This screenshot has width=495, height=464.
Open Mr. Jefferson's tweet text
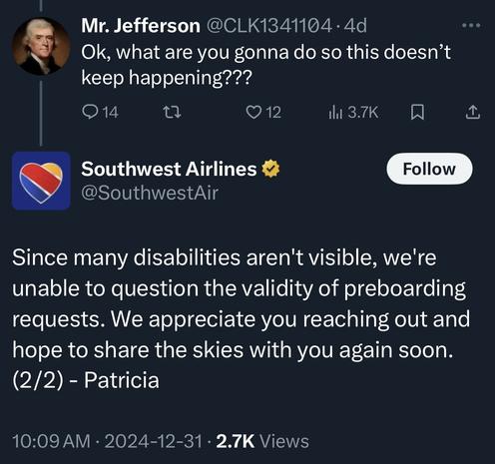265,65
